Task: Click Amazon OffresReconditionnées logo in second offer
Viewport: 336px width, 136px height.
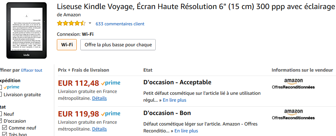Action: [293, 114]
